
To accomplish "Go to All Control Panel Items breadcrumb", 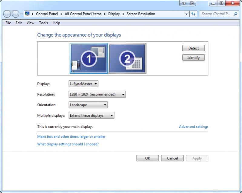I will pyautogui.click(x=83, y=14).
